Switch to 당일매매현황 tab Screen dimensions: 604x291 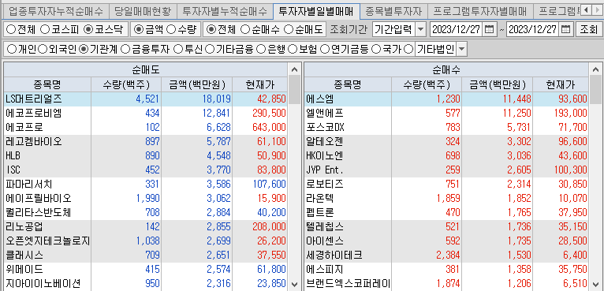point(143,11)
